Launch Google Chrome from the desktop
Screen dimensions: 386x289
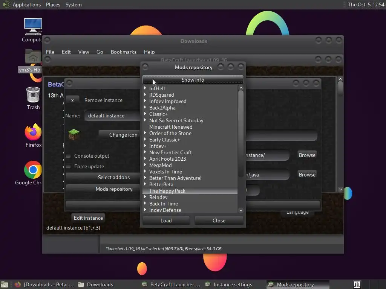pyautogui.click(x=33, y=170)
